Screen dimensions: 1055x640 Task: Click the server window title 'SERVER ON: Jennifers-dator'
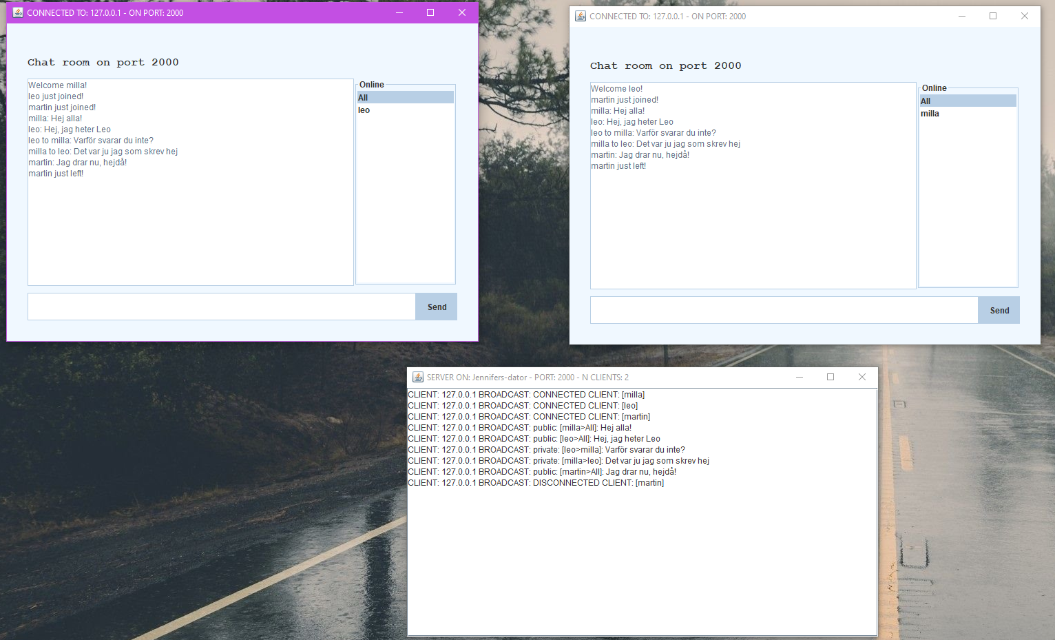click(x=527, y=377)
